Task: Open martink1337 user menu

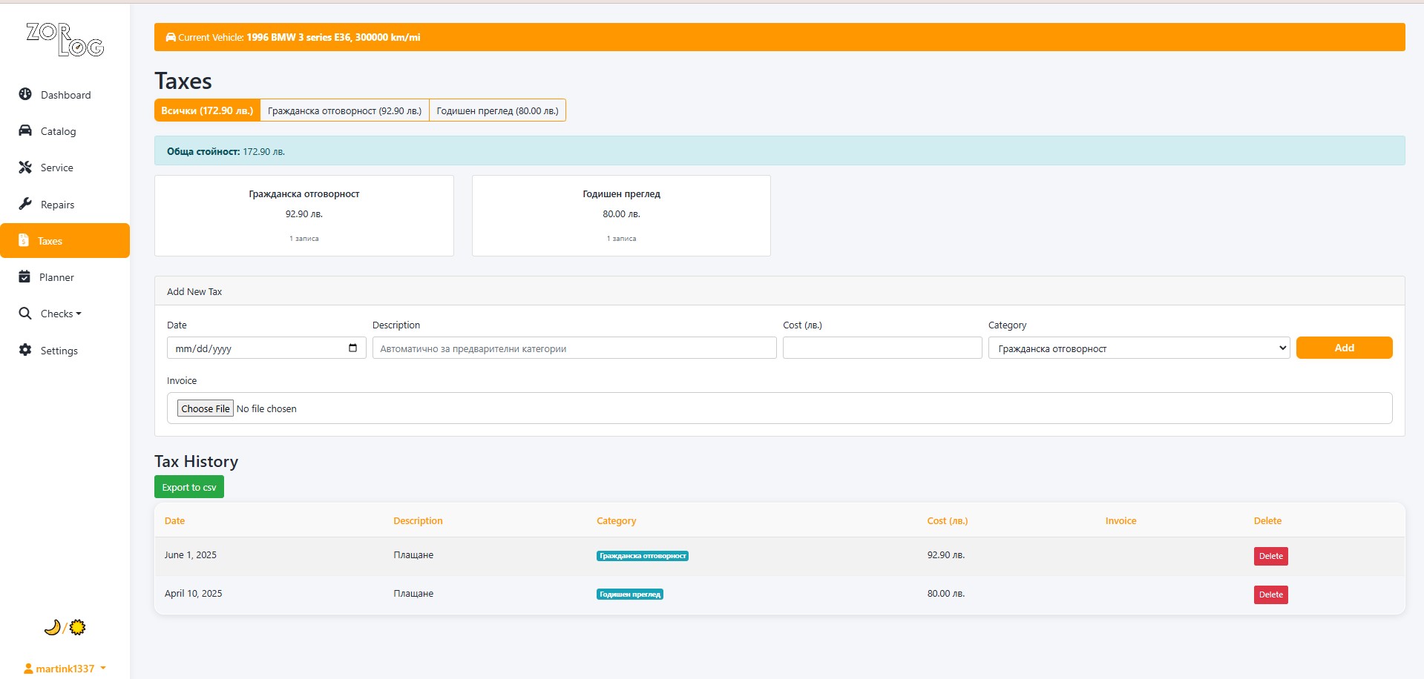Action: pos(65,669)
